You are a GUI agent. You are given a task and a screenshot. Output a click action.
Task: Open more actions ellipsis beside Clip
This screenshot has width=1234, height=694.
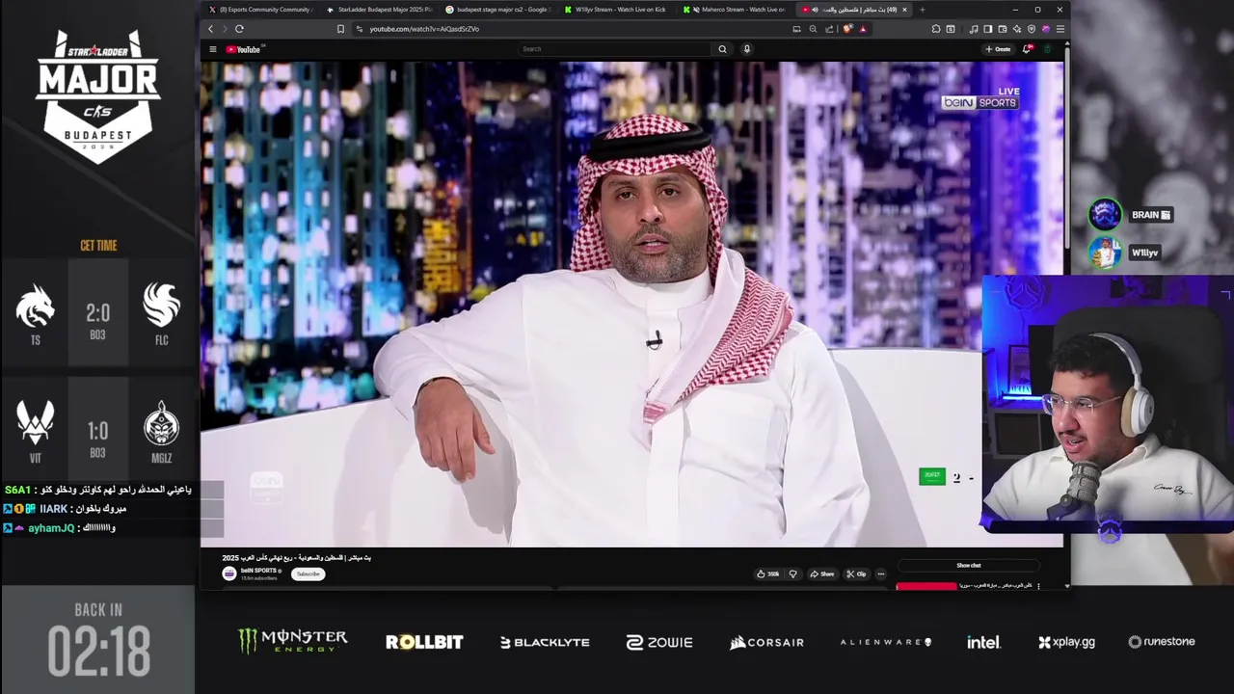(880, 574)
